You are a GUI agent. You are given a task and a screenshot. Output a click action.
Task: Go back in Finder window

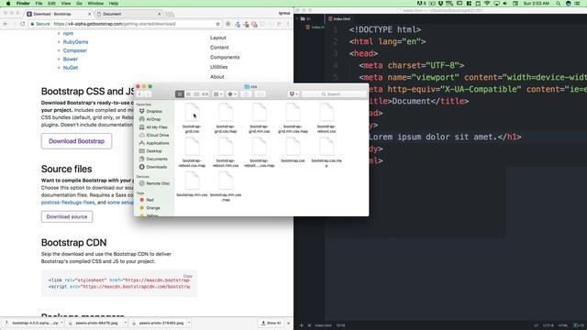pyautogui.click(x=140, y=93)
